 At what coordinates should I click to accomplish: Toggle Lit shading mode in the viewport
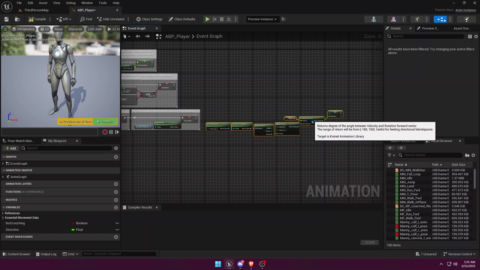click(44, 29)
